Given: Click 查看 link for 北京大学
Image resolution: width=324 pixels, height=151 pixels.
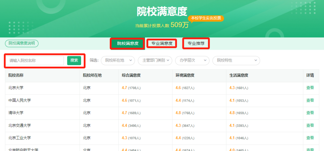Looking at the screenshot, I should click(310, 88).
